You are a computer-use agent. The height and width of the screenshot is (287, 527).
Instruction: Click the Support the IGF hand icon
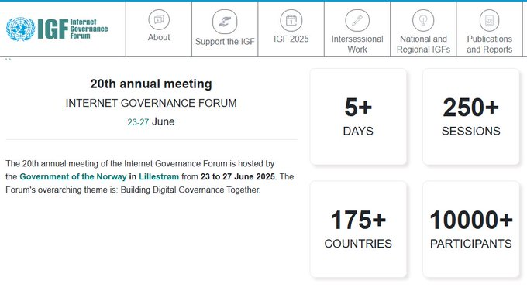coord(225,22)
